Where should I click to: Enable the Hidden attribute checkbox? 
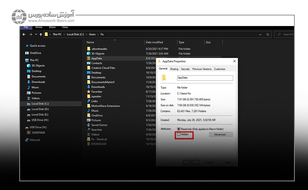tap(179, 134)
